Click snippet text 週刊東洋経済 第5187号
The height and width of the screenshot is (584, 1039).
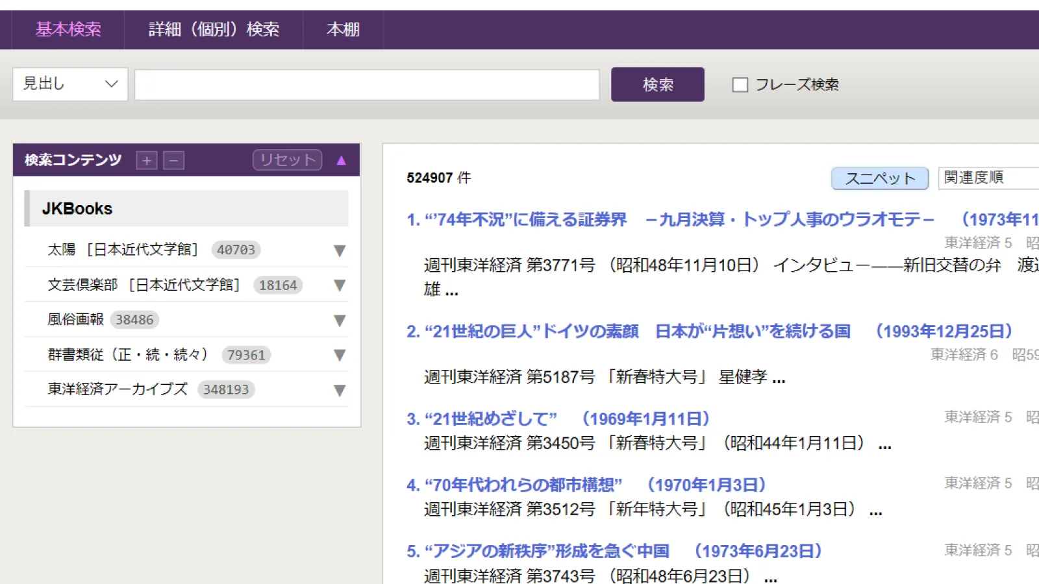point(510,376)
